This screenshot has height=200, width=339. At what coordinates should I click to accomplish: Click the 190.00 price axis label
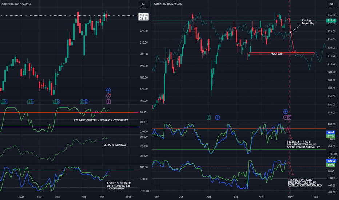click(144, 66)
